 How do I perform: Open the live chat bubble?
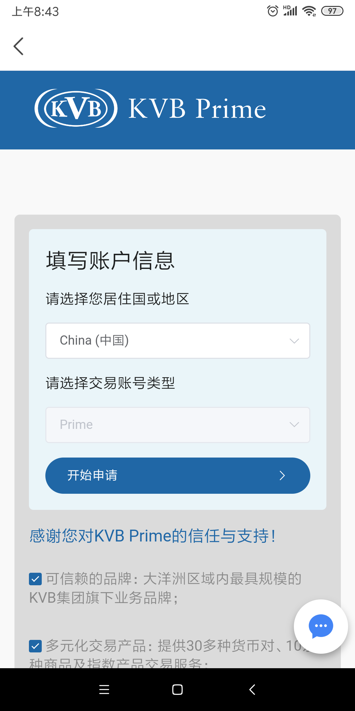(x=320, y=626)
